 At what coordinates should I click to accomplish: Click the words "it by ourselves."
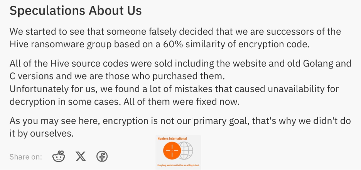(41, 133)
